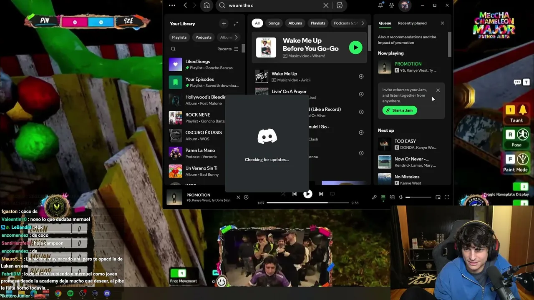Filter search results by Playlists
This screenshot has width=534, height=300.
(x=318, y=23)
